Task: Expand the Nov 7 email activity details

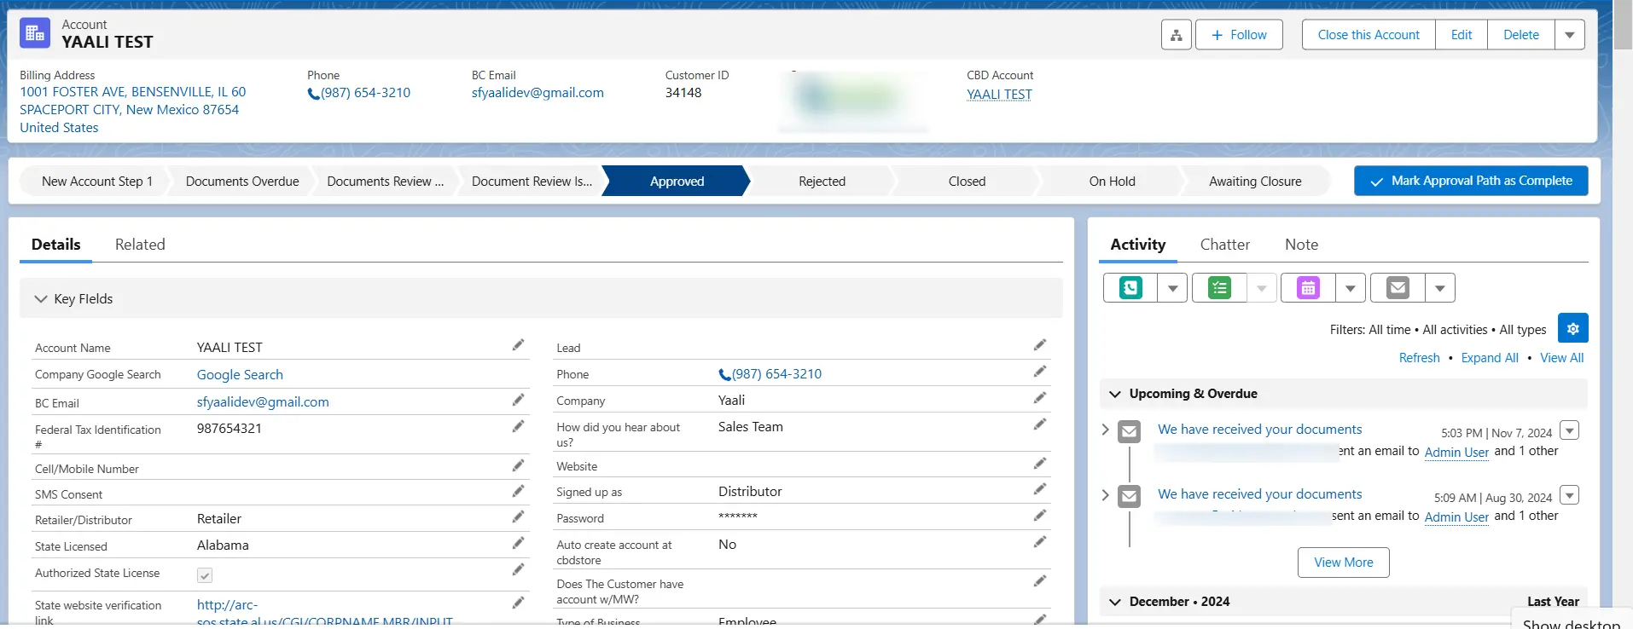Action: [1106, 430]
